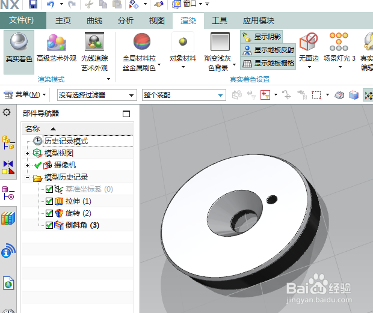Click the 场景灯光 3 icon
This screenshot has width=373, height=313.
pos(339,42)
